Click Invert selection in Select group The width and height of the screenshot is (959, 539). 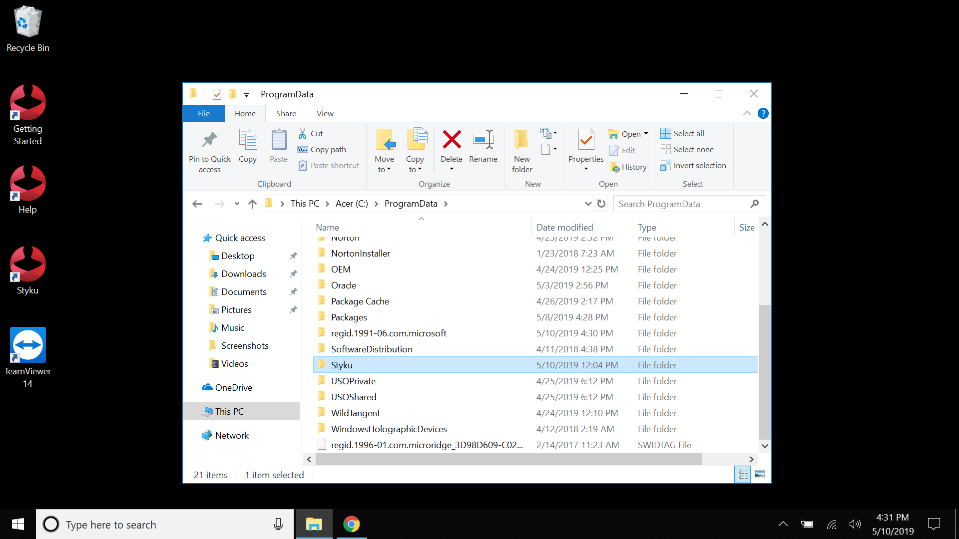coord(693,166)
